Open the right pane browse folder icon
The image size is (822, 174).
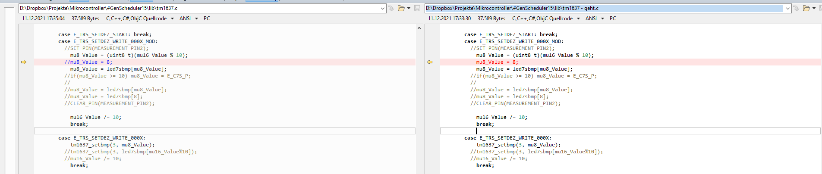point(806,8)
